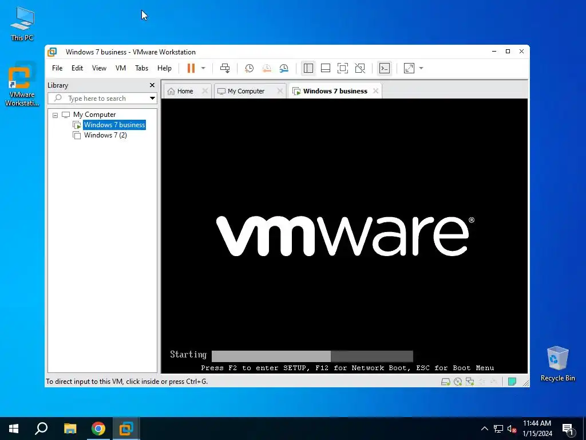The height and width of the screenshot is (440, 586).
Task: Click the CD/DVD drive status bar icon
Action: [458, 382]
